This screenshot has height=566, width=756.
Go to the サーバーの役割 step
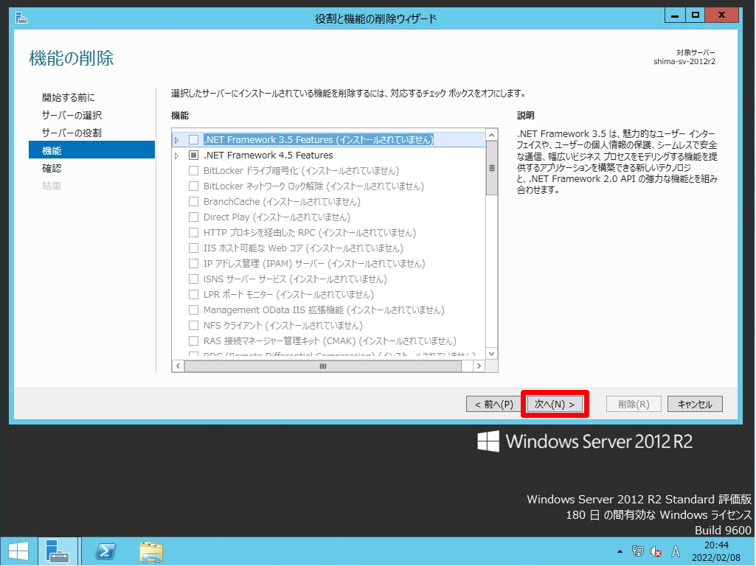point(72,133)
